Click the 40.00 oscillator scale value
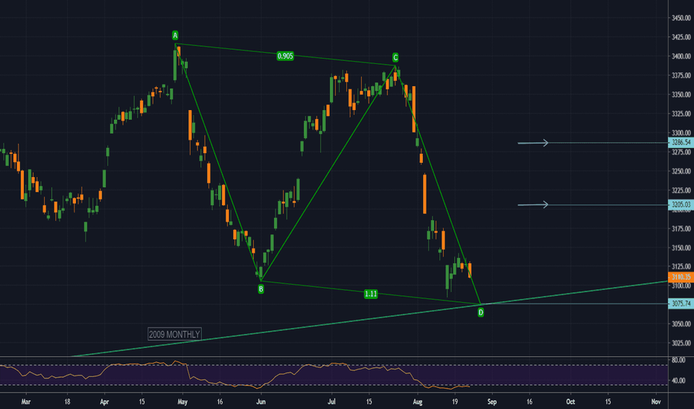 pos(678,380)
